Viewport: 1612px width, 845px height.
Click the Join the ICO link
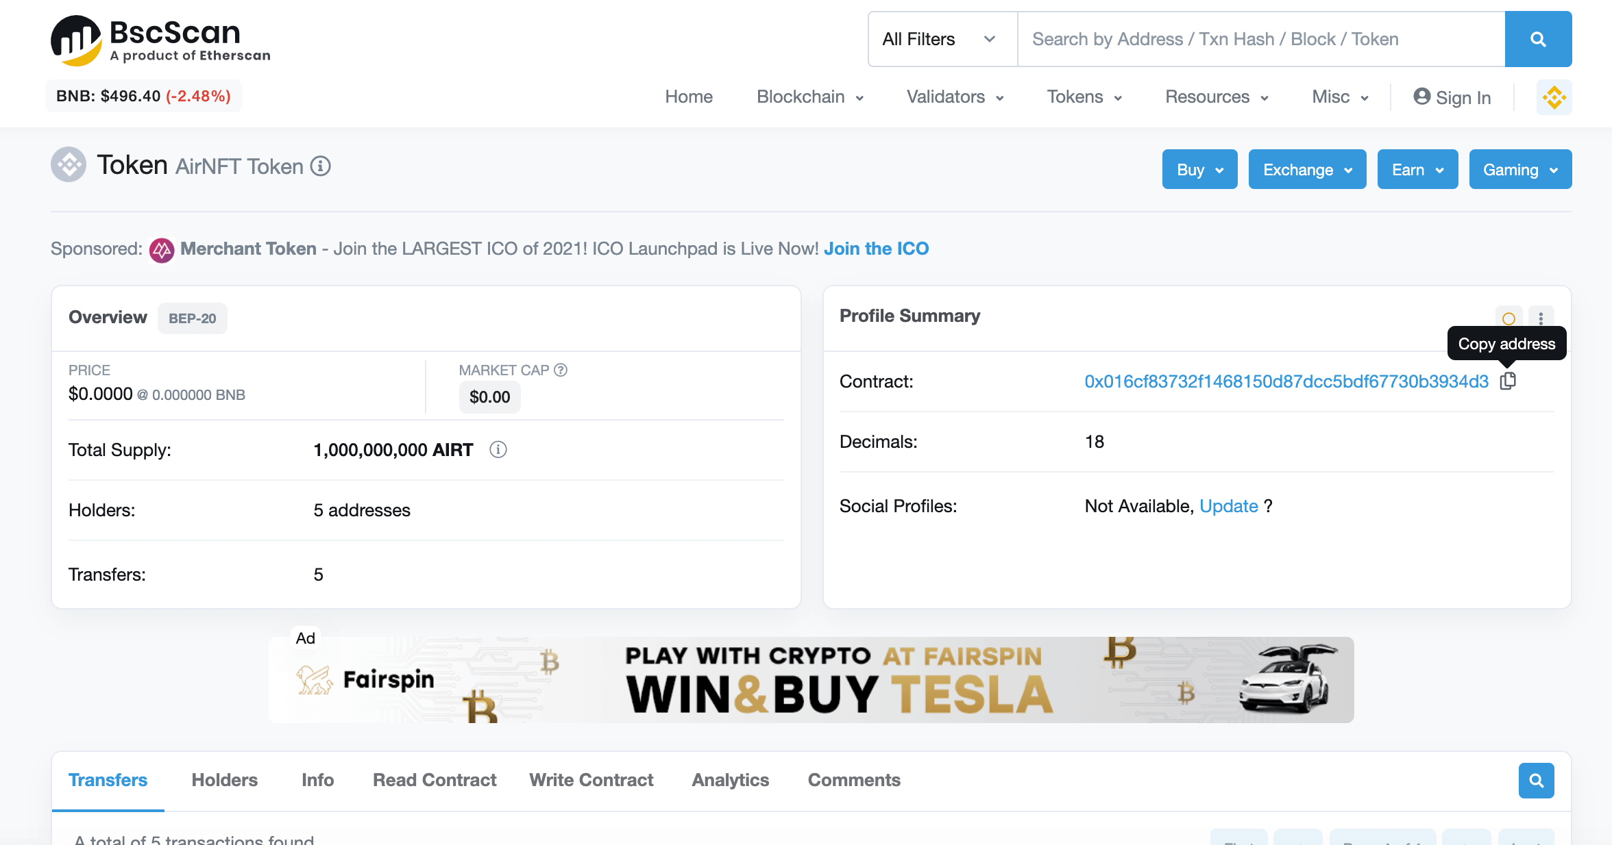(876, 249)
